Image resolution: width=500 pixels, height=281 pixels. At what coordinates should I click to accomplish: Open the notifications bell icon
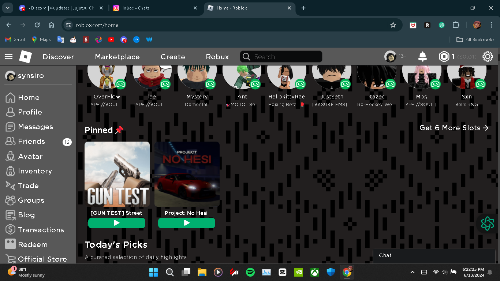pyautogui.click(x=422, y=57)
